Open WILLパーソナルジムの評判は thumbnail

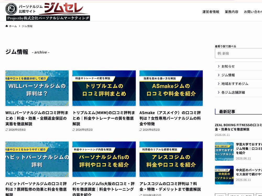(x=37, y=88)
